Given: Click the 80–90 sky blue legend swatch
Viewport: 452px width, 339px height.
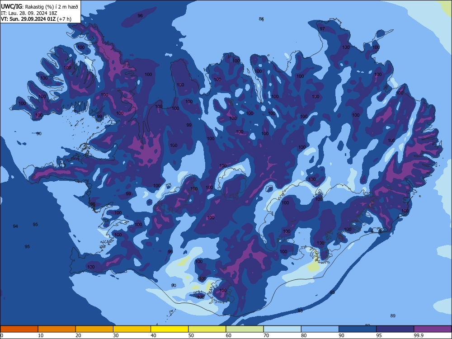Looking at the screenshot, I should point(320,329).
